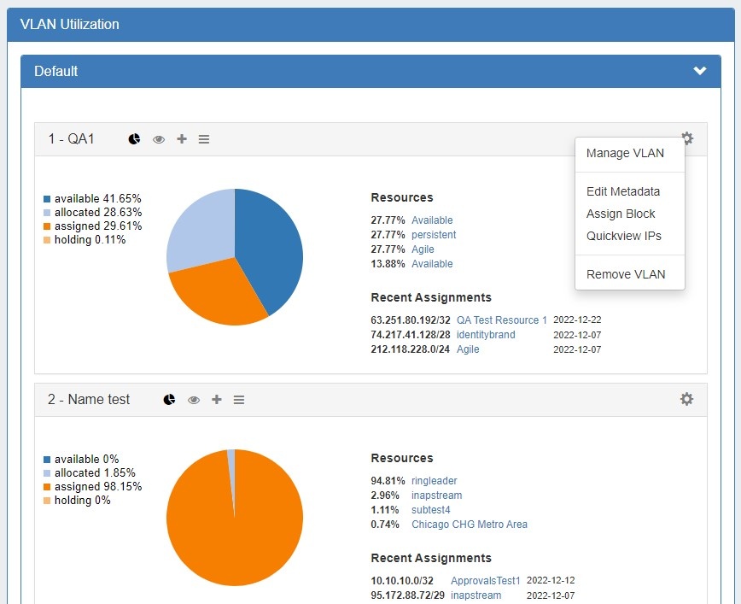Click Remove VLAN in the menu
741x604 pixels.
(x=626, y=274)
